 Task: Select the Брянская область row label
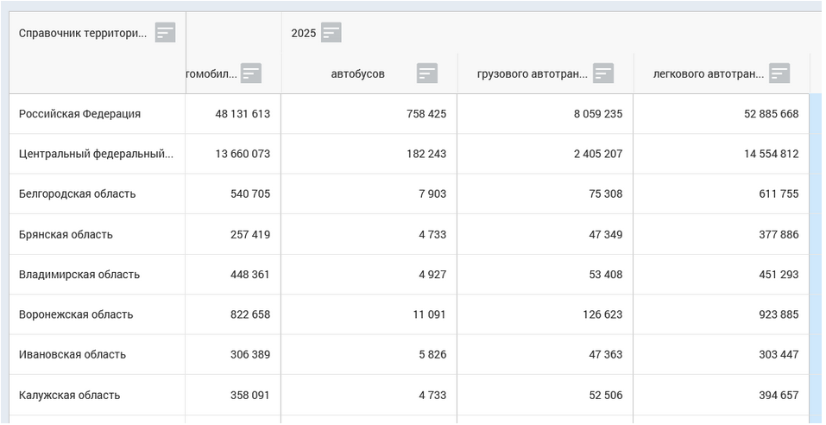(66, 235)
